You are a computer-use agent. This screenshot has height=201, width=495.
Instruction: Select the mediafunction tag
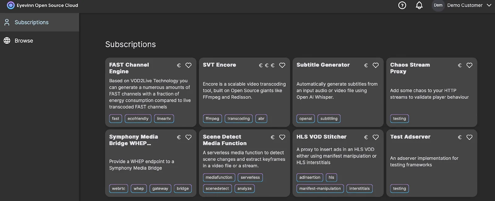[219, 178]
